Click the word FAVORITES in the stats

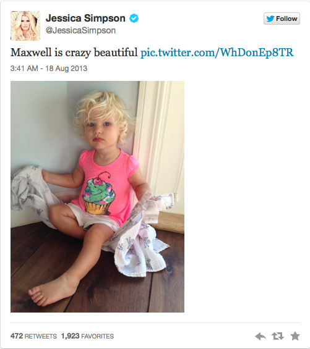pos(98,336)
